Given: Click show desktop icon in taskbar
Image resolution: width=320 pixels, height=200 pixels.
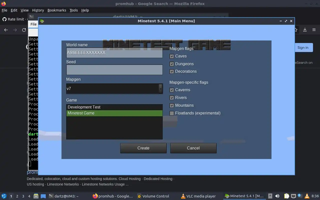Looking at the screenshot, I should point(43,196).
